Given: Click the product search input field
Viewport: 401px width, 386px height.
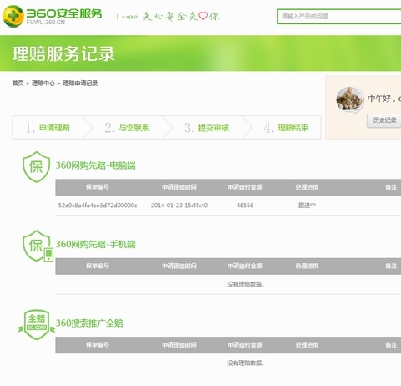Looking at the screenshot, I should point(339,17).
